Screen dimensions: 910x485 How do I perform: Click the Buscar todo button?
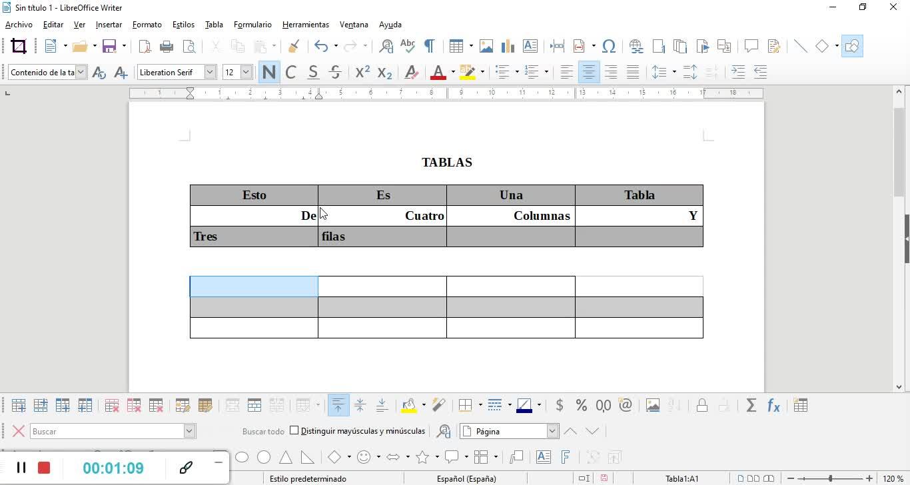tap(263, 431)
